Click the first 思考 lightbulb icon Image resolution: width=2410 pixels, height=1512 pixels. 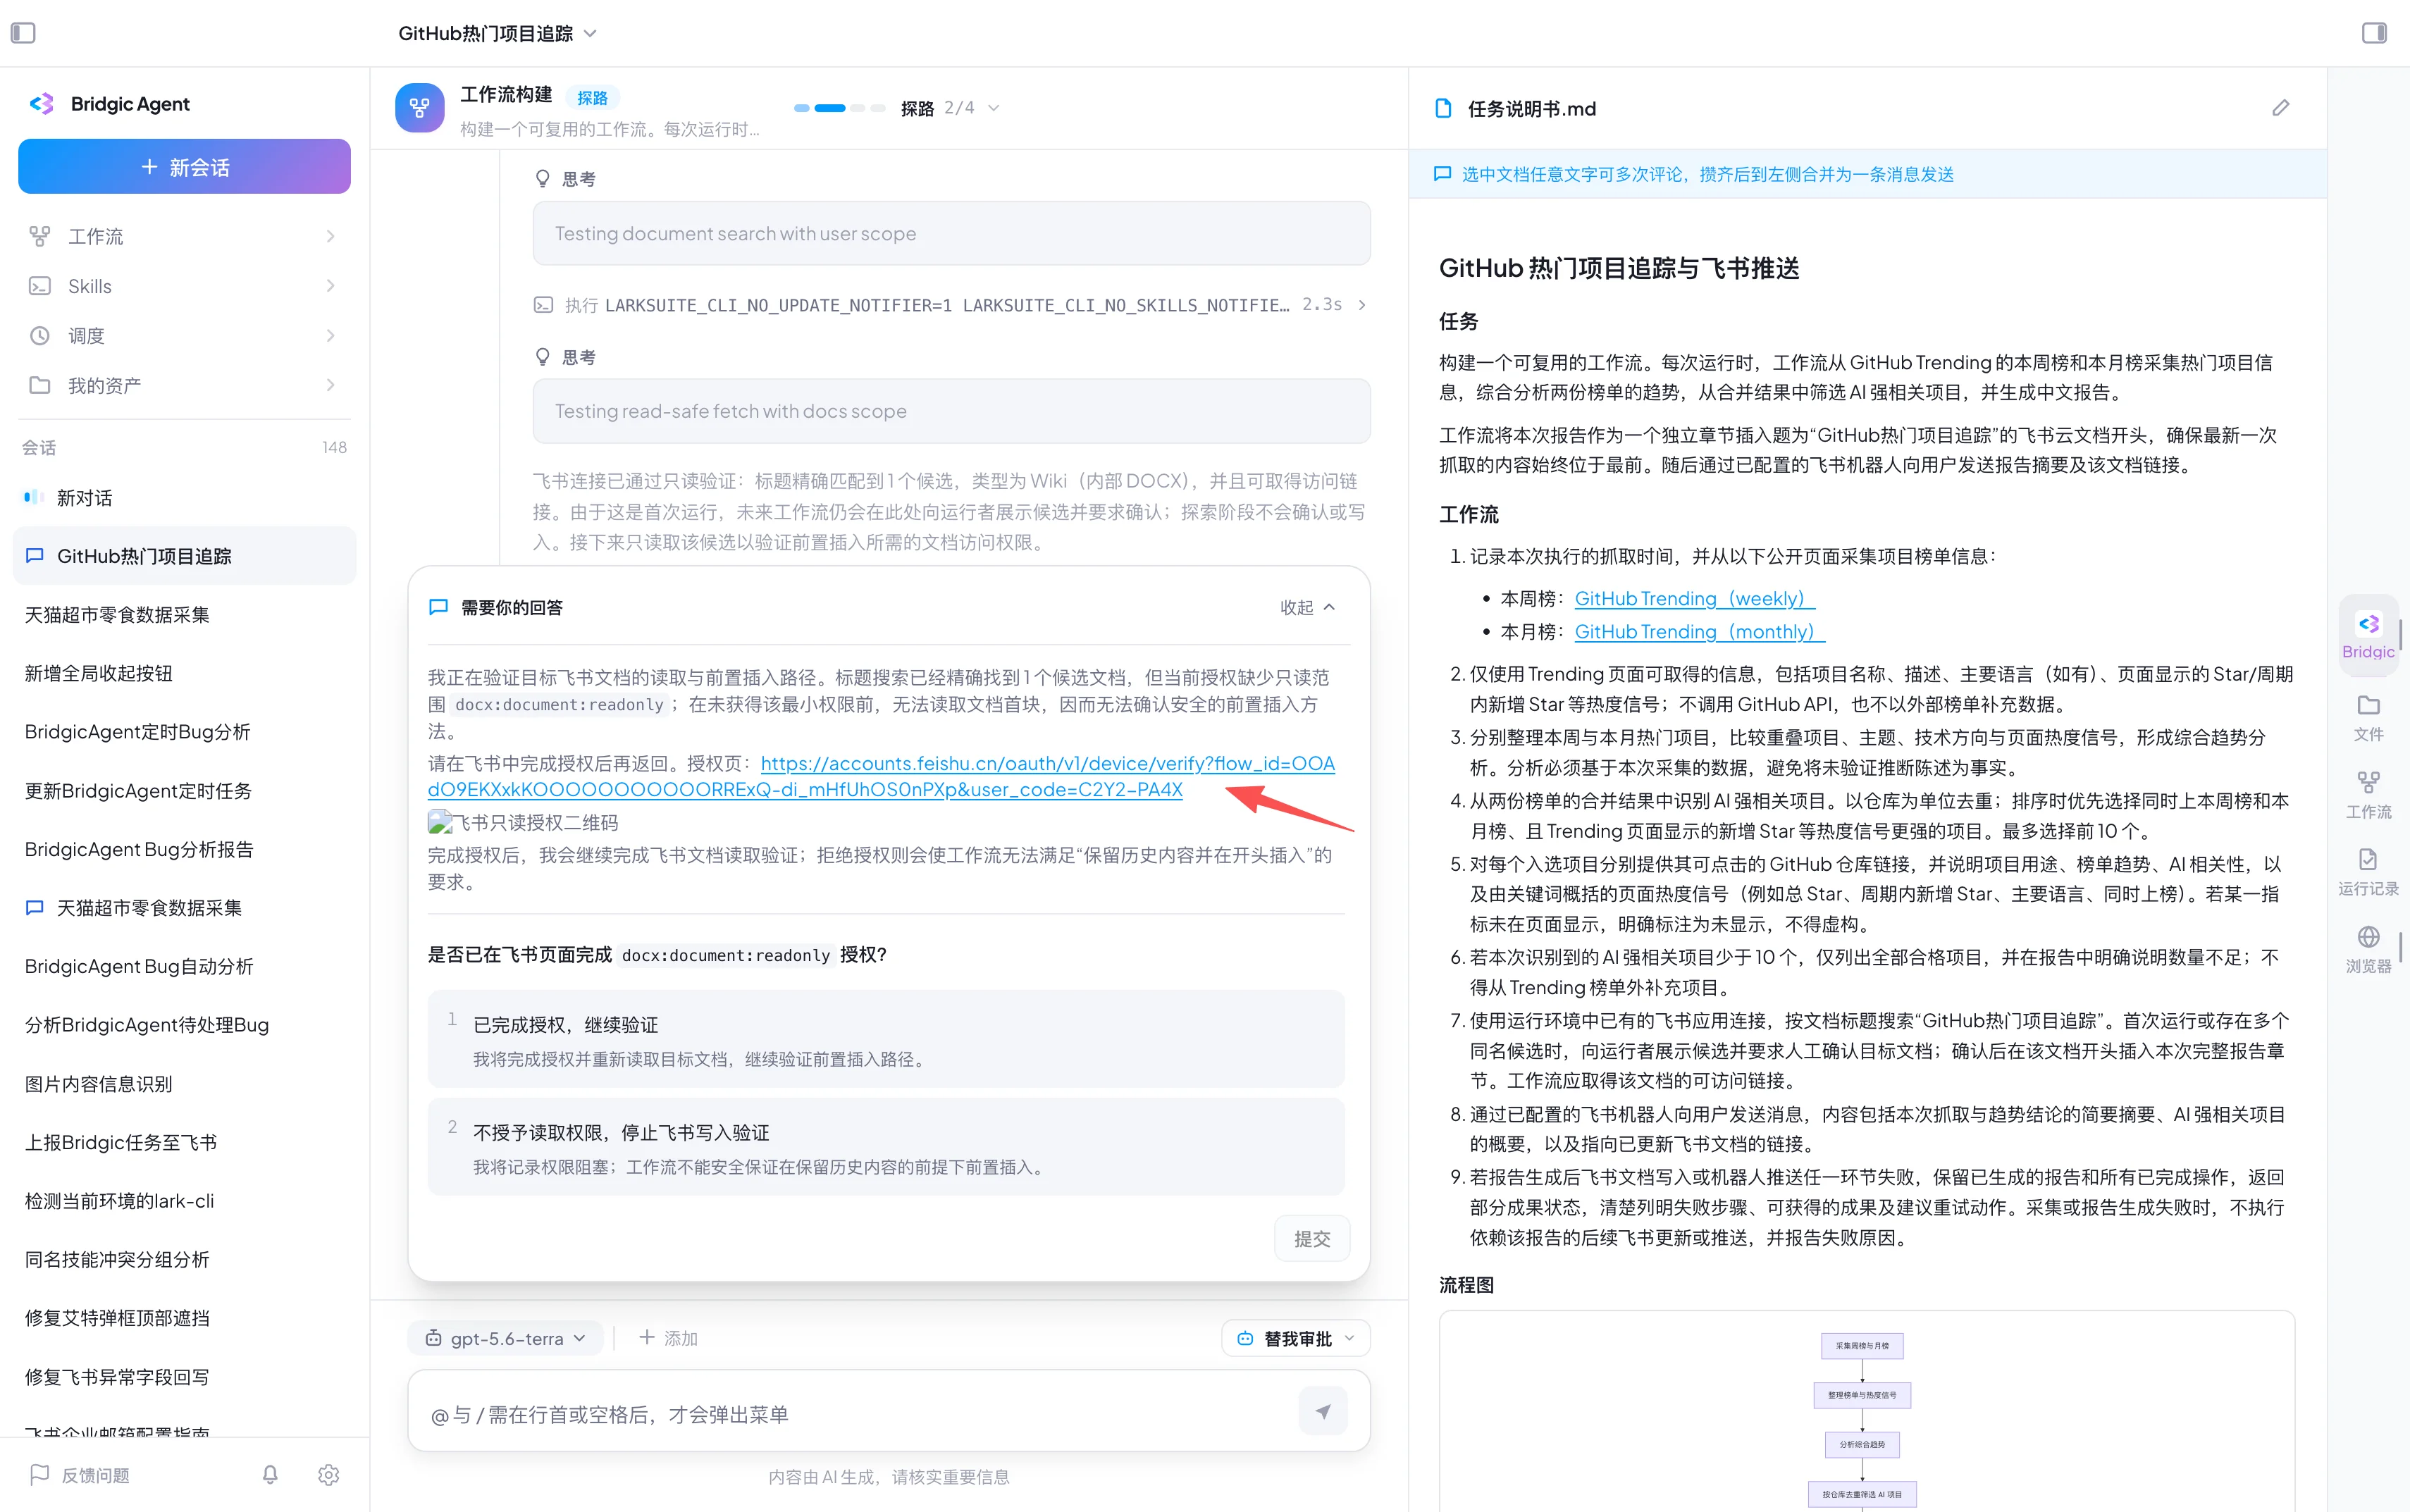click(543, 179)
